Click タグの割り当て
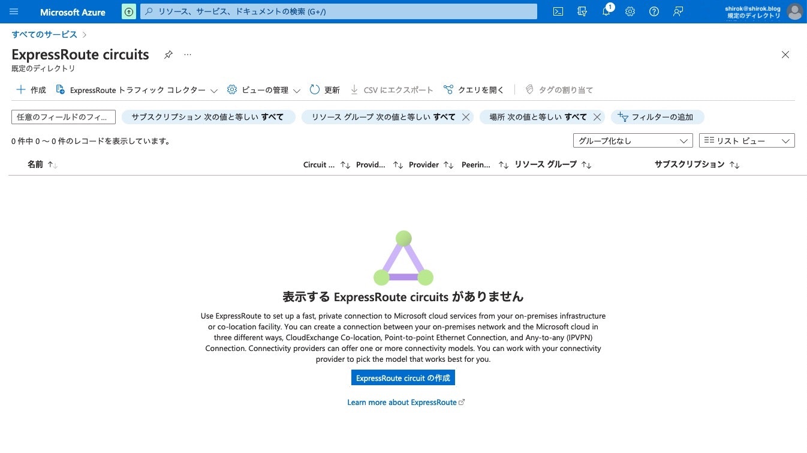 (x=559, y=90)
